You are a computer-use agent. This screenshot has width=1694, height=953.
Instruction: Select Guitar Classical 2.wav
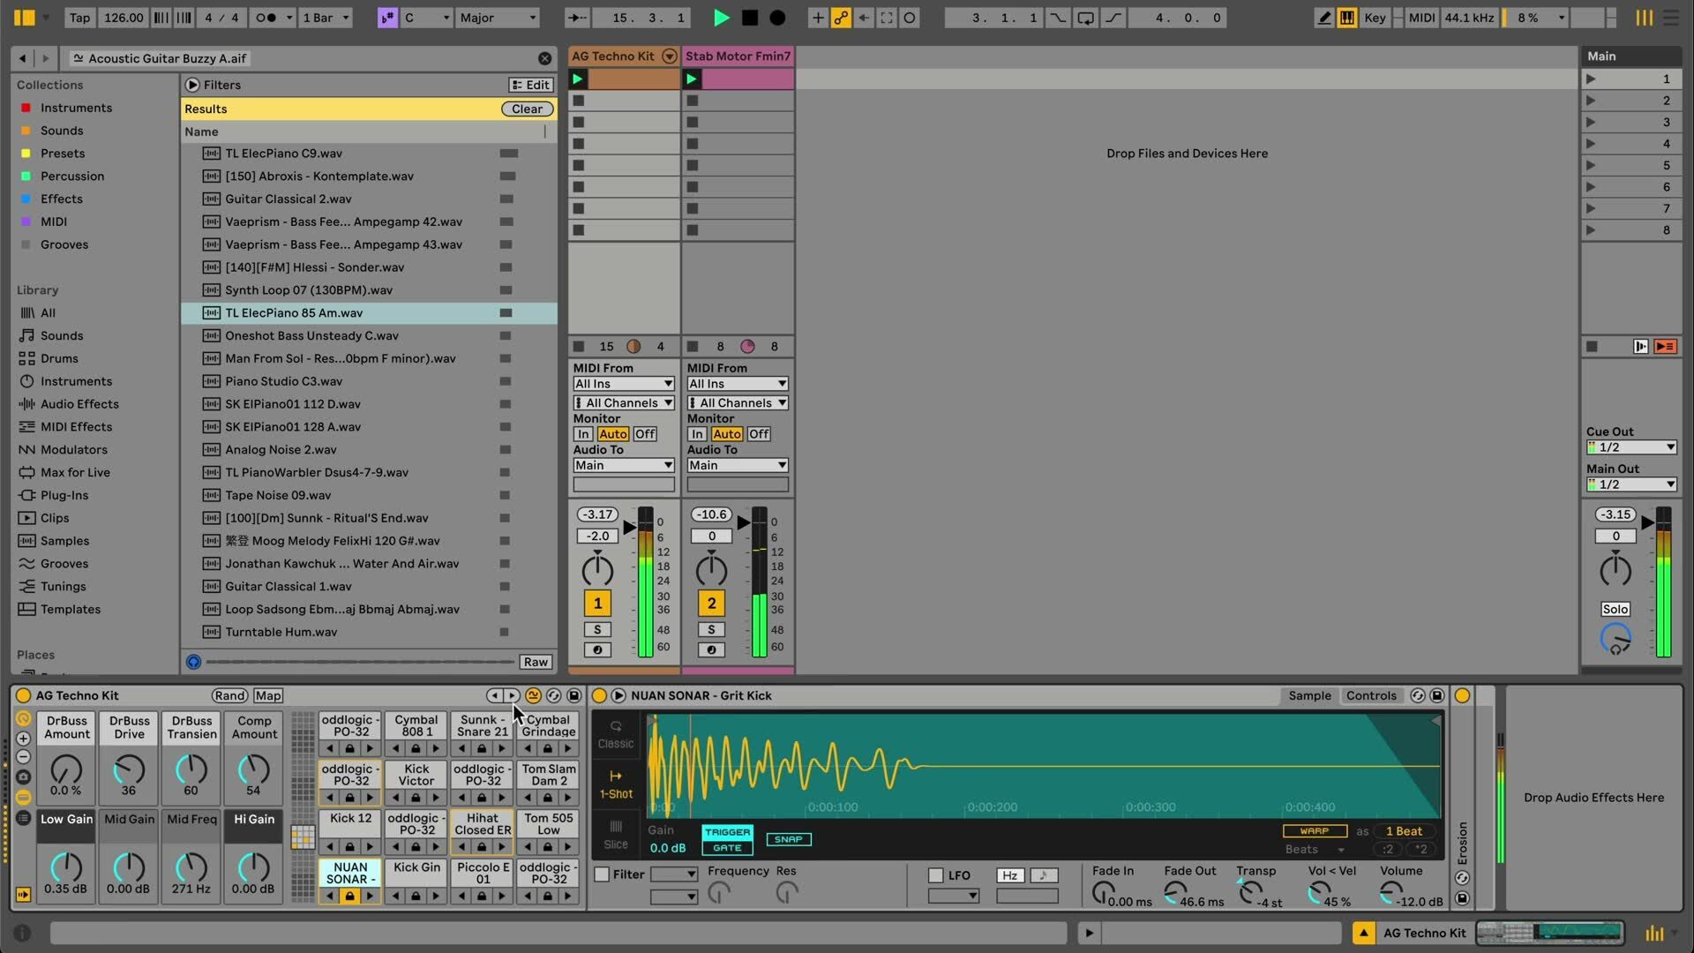(369, 199)
